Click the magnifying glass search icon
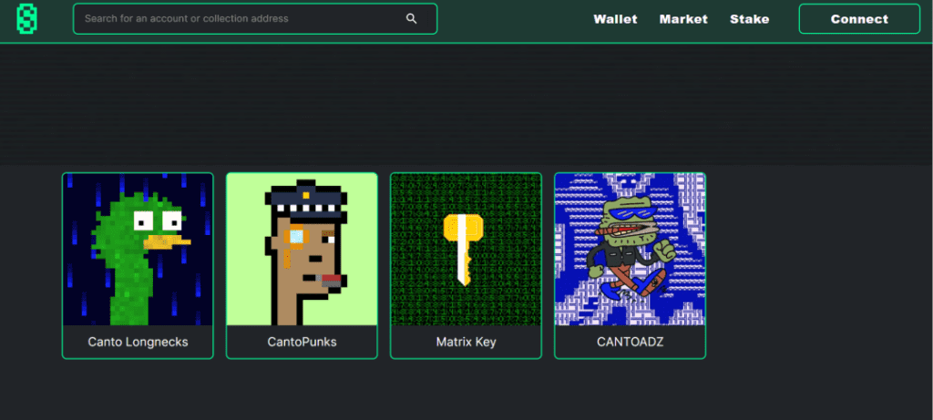 click(x=411, y=18)
